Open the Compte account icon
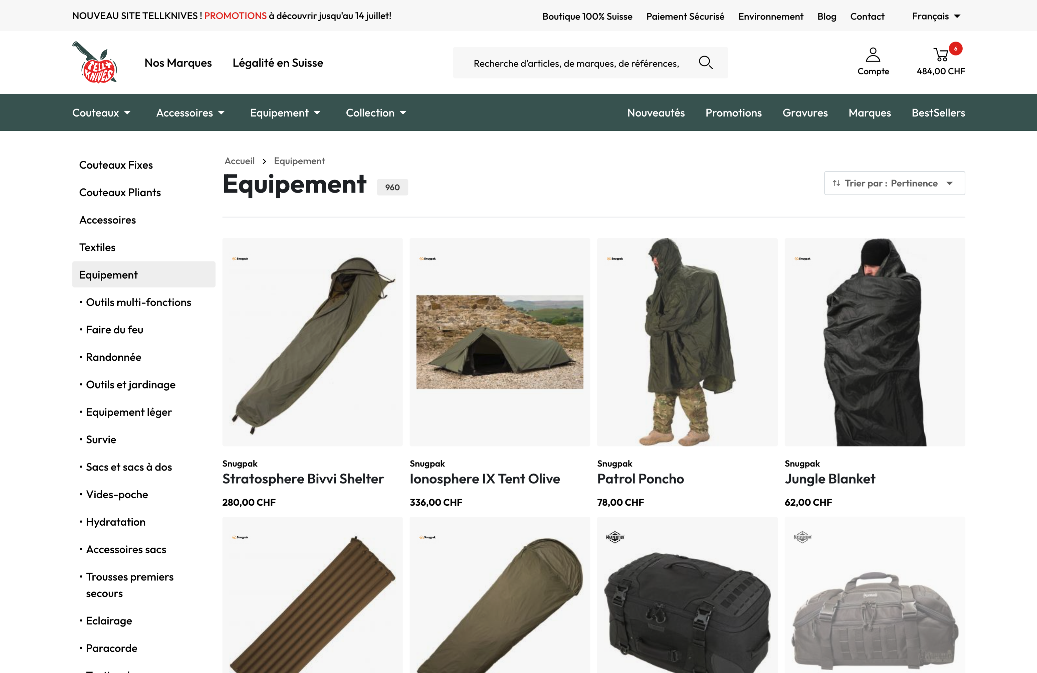The height and width of the screenshot is (673, 1037). pos(873,55)
